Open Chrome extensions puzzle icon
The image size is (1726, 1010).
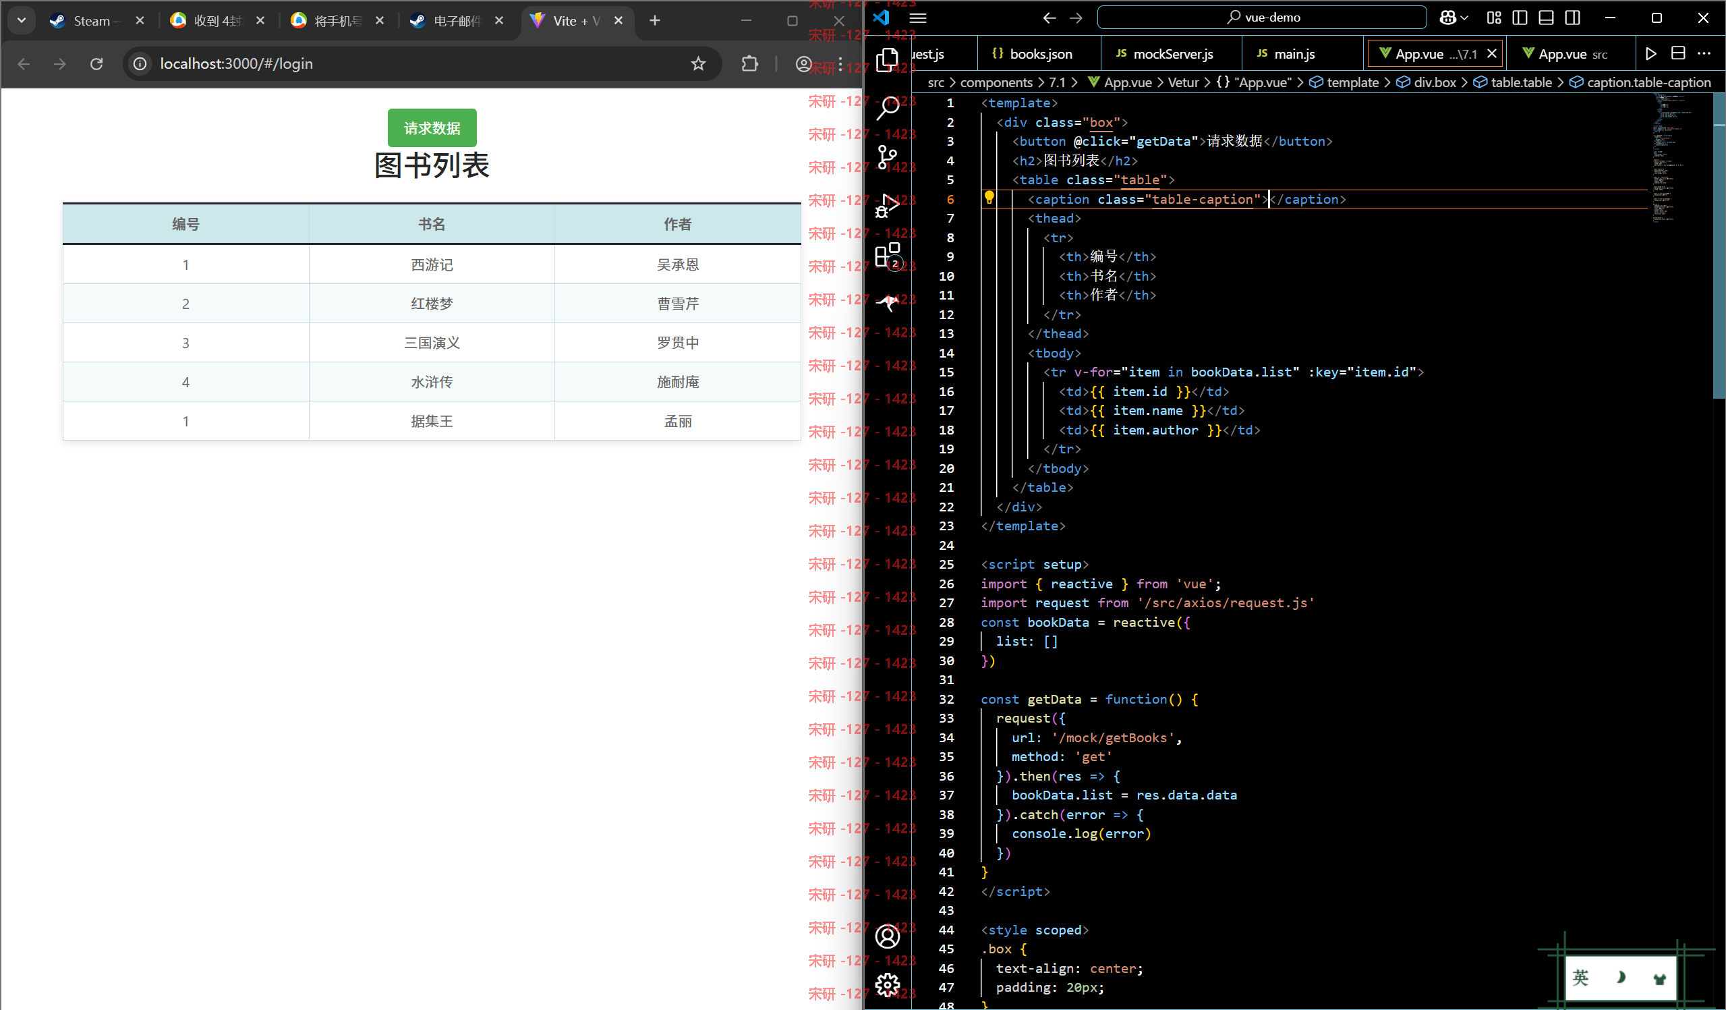(x=750, y=63)
